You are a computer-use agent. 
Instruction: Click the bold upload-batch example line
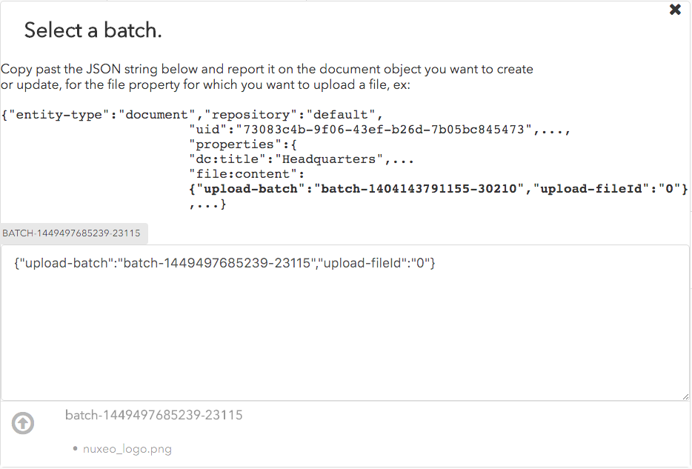(x=439, y=189)
